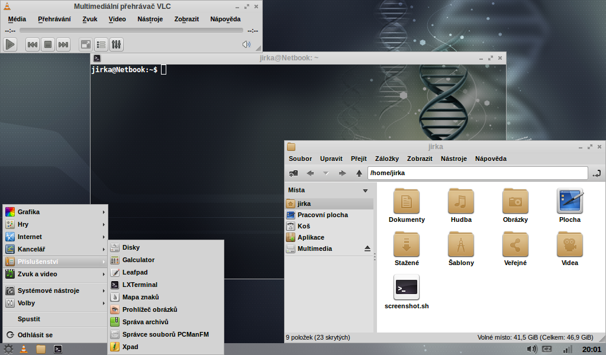Open Prohlížeč obrázků image viewer
This screenshot has width=606, height=355.
[x=166, y=309]
